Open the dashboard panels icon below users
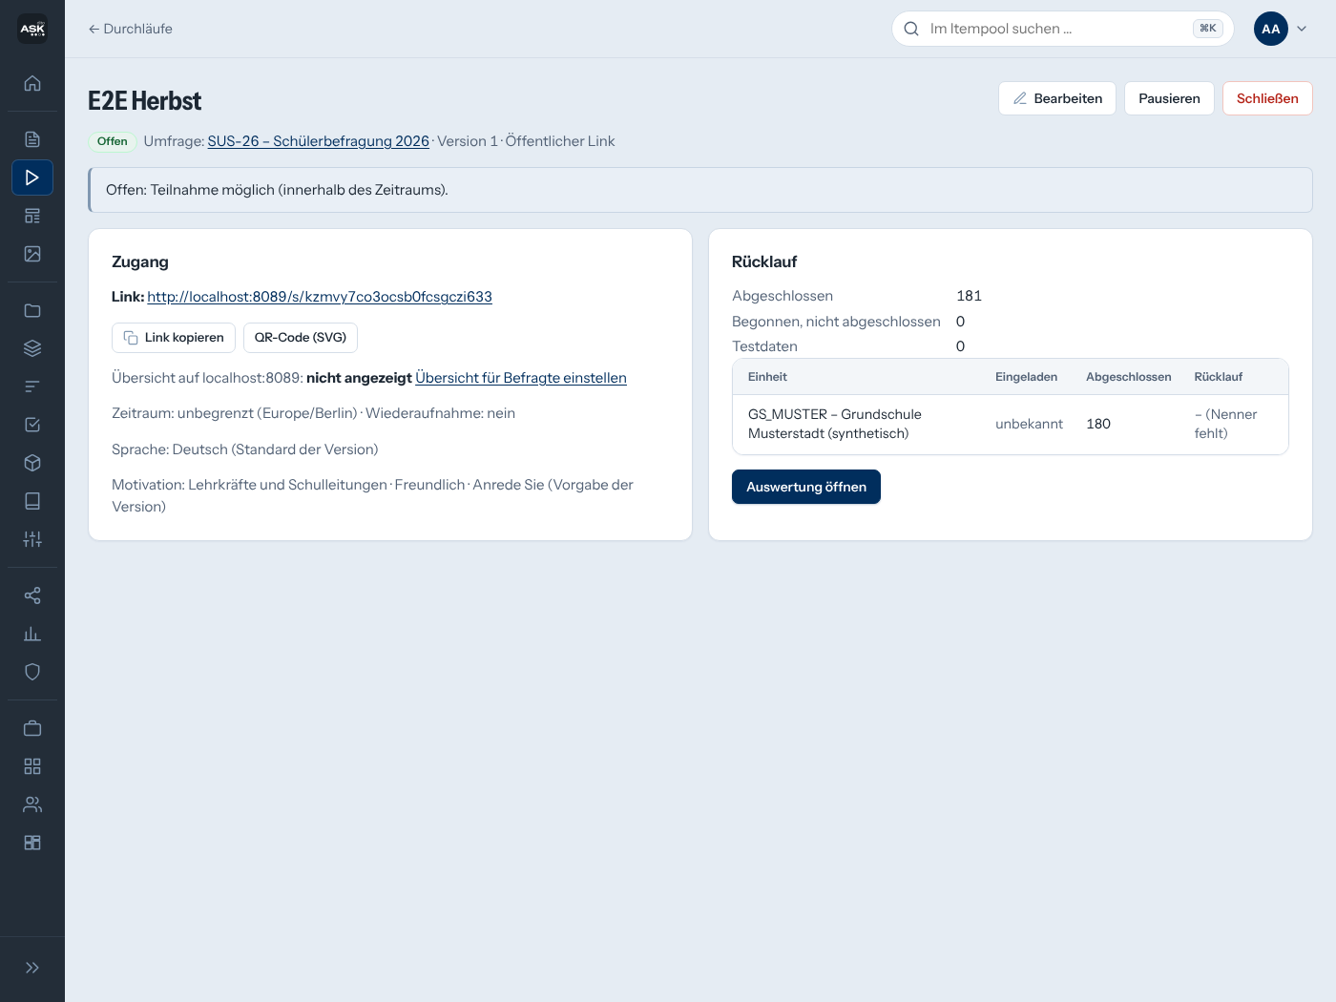This screenshot has width=1336, height=1002. pos(32,843)
